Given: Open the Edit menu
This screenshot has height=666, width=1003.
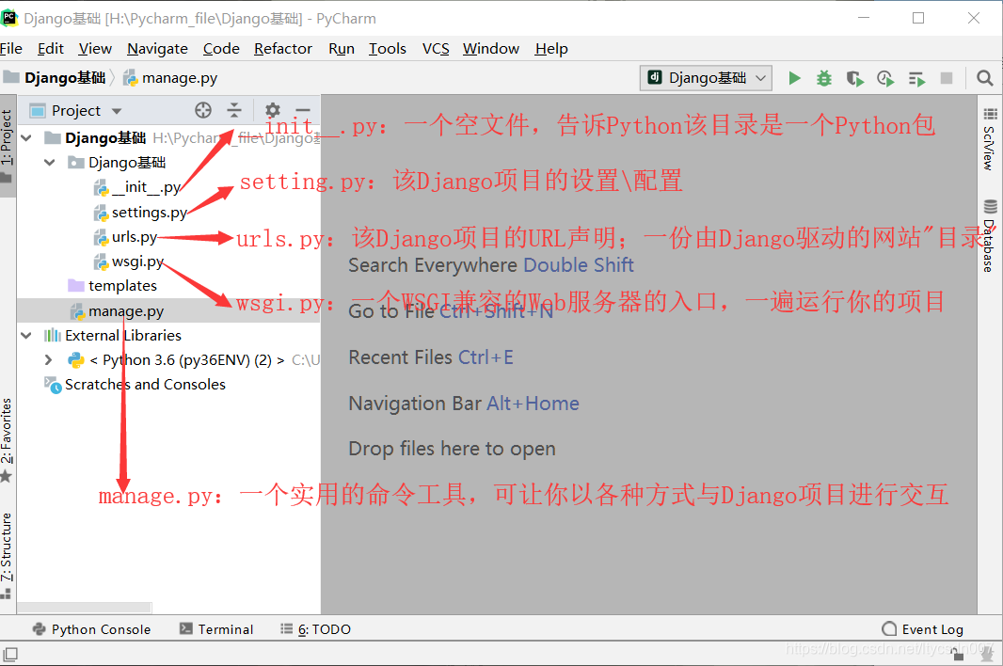Looking at the screenshot, I should pos(51,49).
